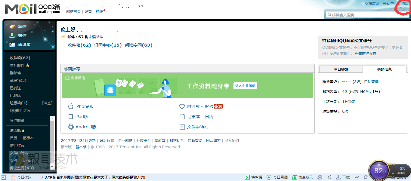Viewport: 411px width, 181px height.
Task: Click the 今日直播 play icon
Action: 269,177
